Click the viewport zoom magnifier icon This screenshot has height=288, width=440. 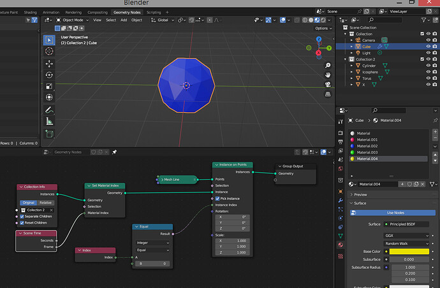click(x=328, y=66)
